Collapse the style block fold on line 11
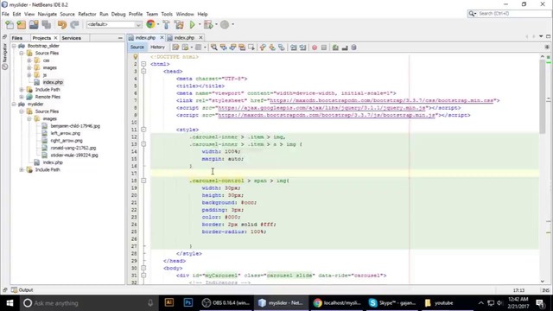The image size is (553, 311). 143,130
